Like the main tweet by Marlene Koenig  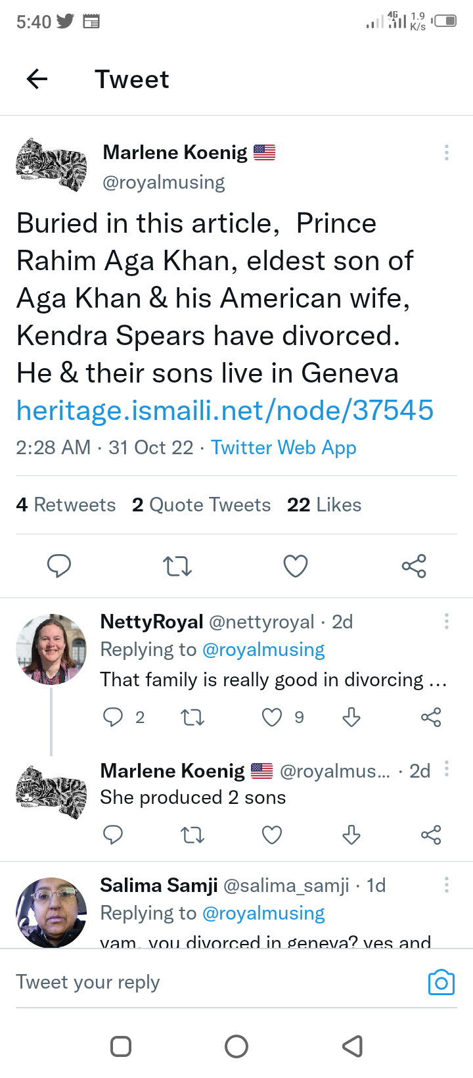(x=296, y=566)
